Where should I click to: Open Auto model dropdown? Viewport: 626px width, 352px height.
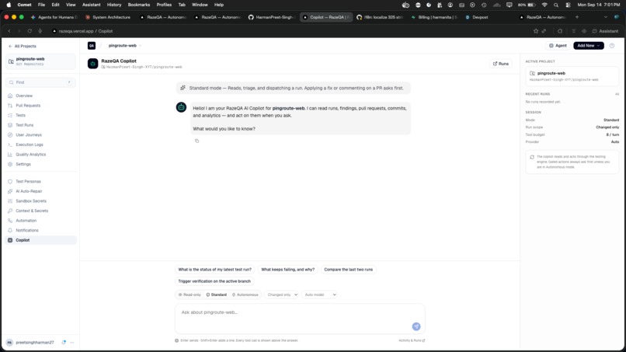point(320,294)
